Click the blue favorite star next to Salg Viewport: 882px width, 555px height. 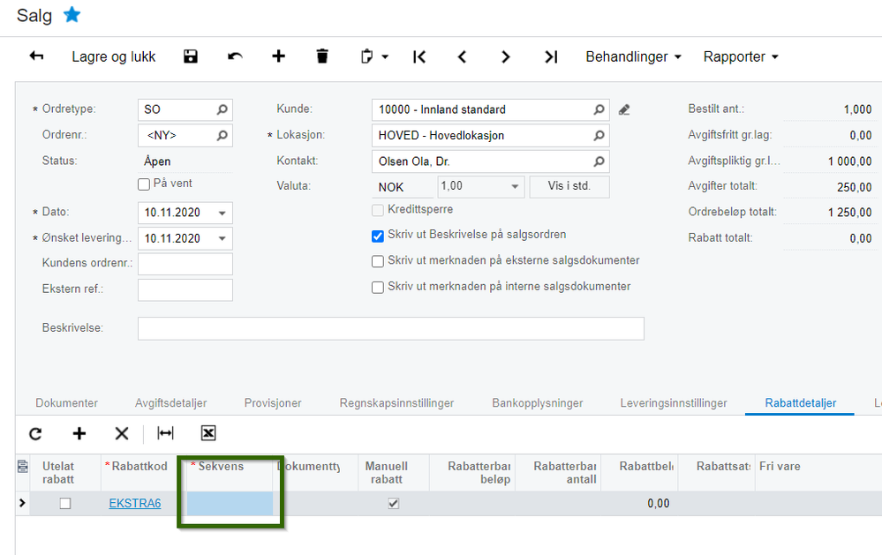click(x=72, y=15)
